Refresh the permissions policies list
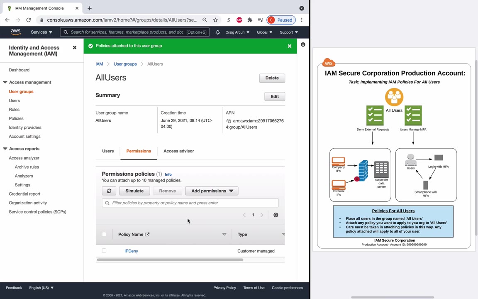 (x=109, y=191)
